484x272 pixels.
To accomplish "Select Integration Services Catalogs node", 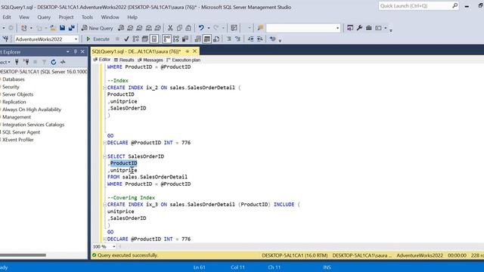I will [x=33, y=125].
